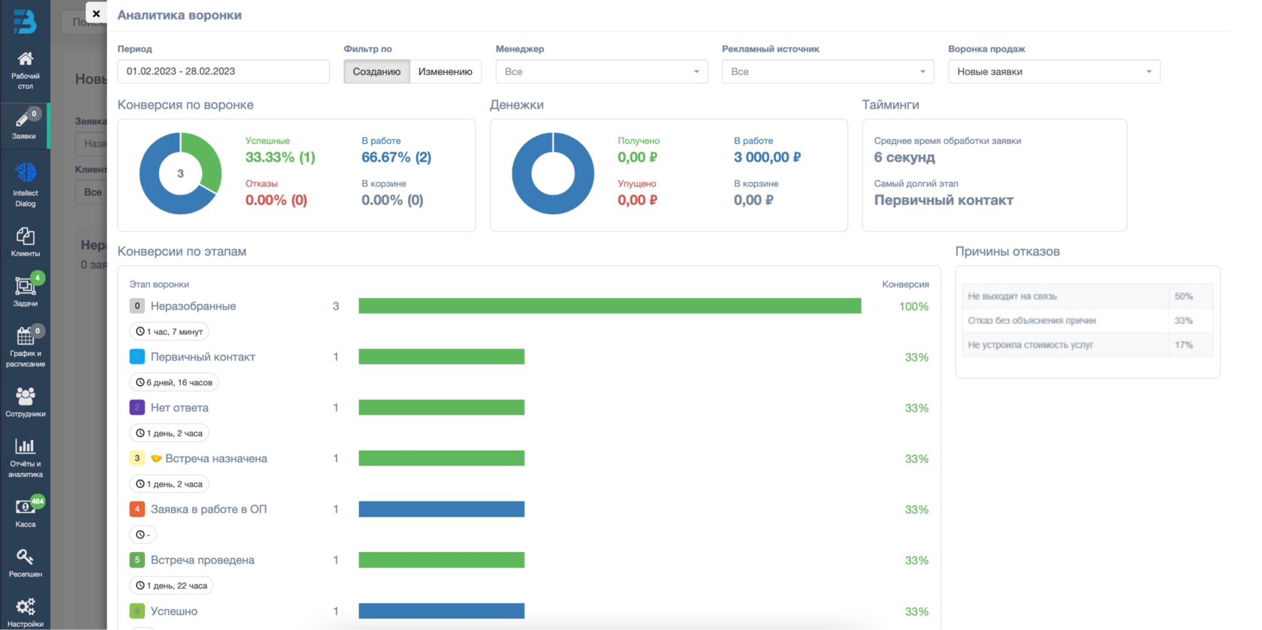Click the Нет ответа stage name
This screenshot has width=1262, height=630.
[x=180, y=408]
